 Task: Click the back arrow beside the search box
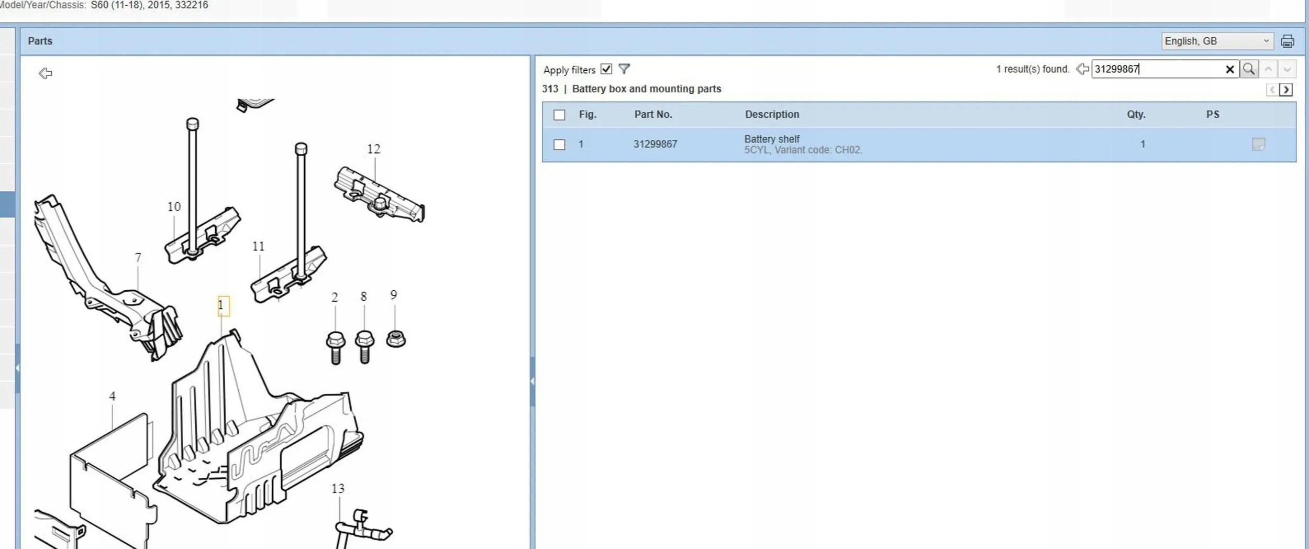(1082, 69)
